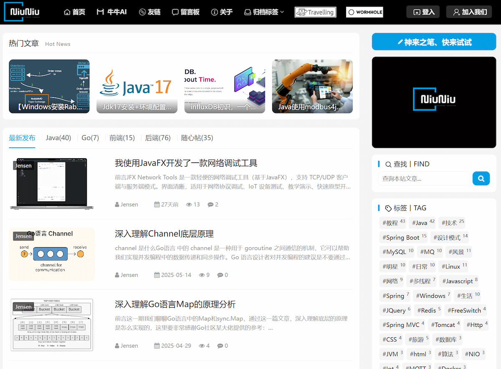Click the Jensen author icon under the JavaFX article
501x369 pixels.
tap(117, 205)
